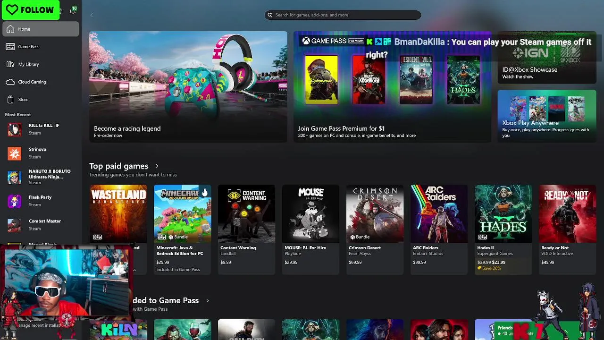The height and width of the screenshot is (340, 604).
Task: Click the Save 20% tag on Hades II
Action: coord(489,268)
